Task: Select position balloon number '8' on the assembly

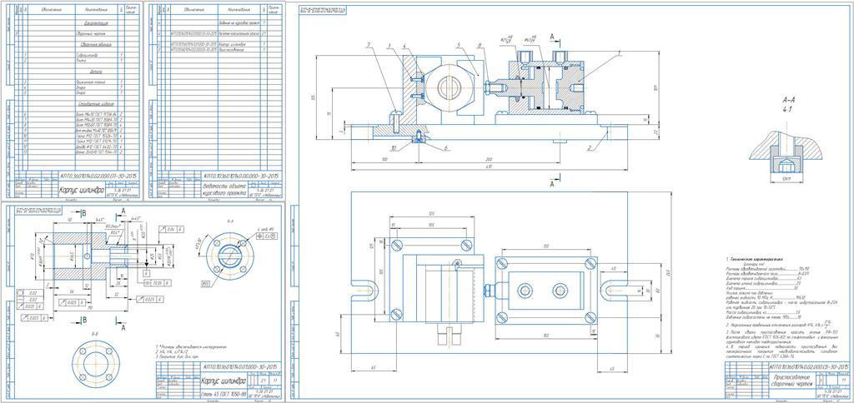Action: pyautogui.click(x=478, y=45)
